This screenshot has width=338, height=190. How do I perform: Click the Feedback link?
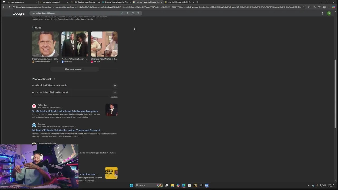(114, 97)
